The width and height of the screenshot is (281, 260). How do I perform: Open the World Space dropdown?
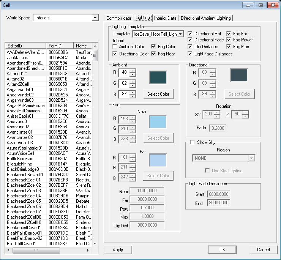point(95,18)
